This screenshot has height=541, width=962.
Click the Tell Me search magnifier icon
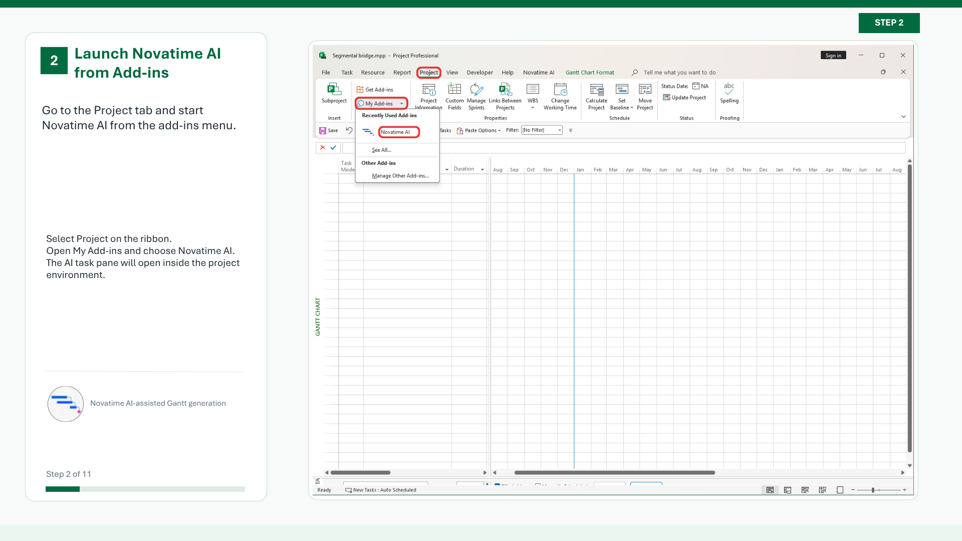click(x=635, y=73)
